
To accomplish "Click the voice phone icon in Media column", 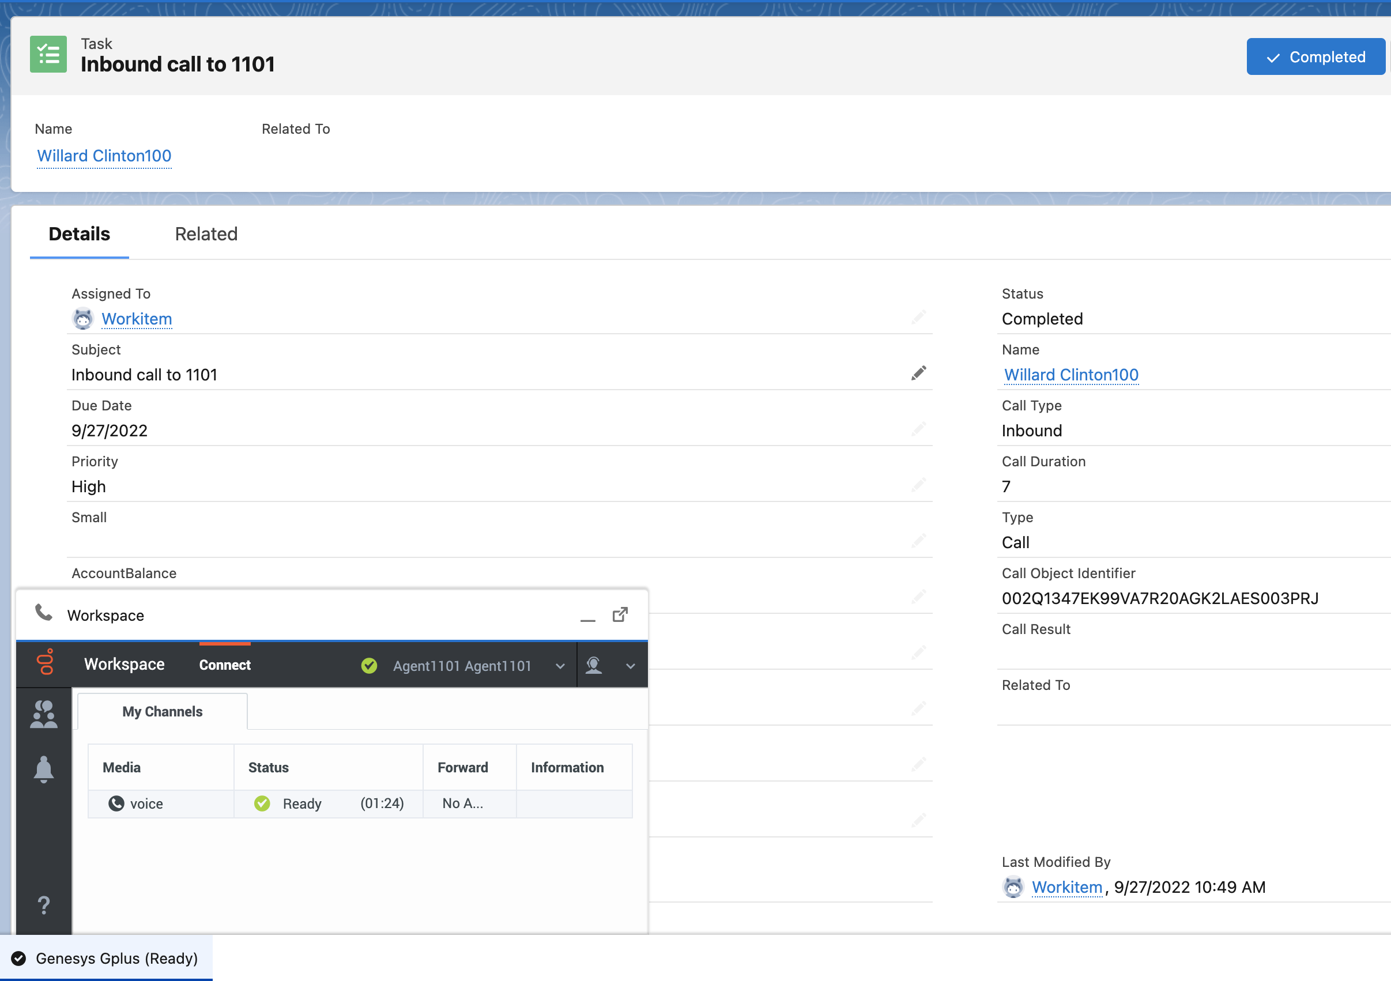I will (x=116, y=803).
